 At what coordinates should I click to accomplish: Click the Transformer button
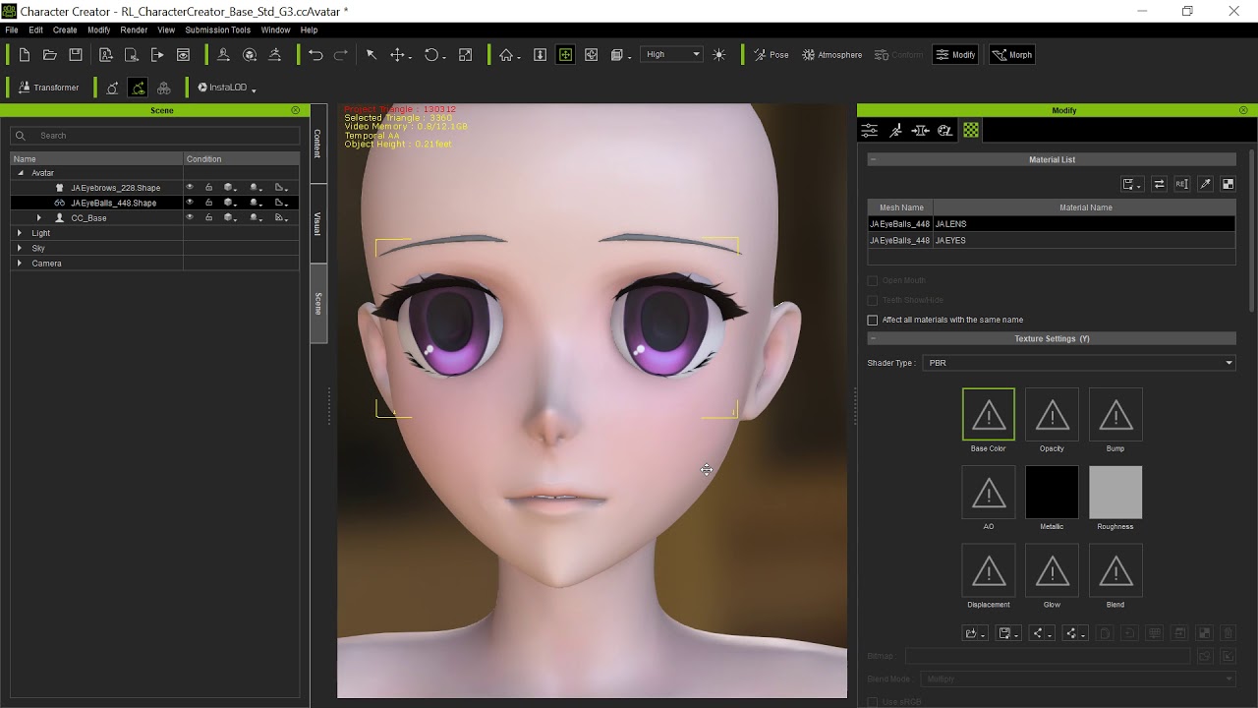coord(48,88)
